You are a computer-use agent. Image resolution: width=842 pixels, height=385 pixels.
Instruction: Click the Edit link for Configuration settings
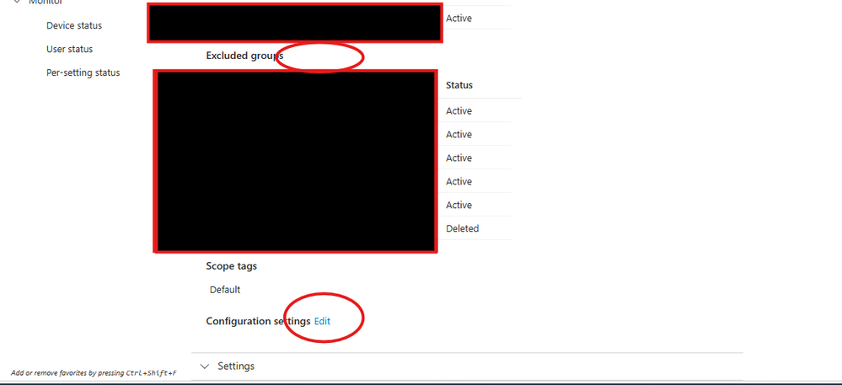[x=322, y=321]
